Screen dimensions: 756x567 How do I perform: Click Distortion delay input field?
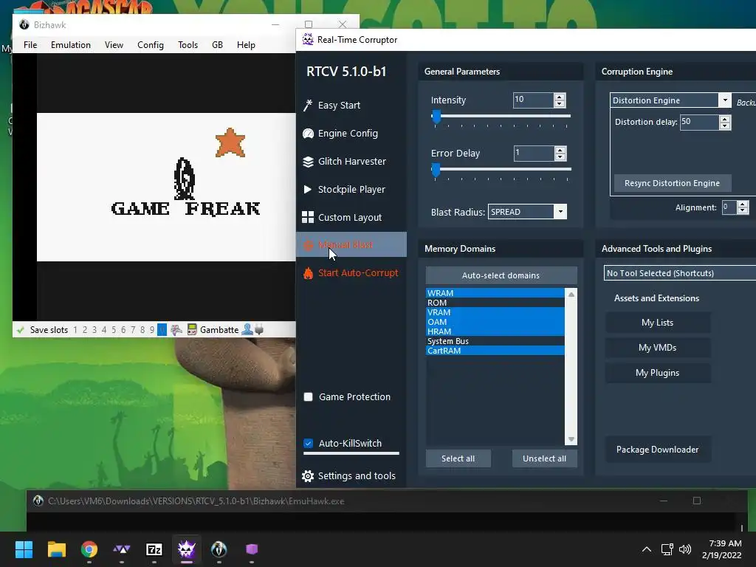pyautogui.click(x=699, y=122)
